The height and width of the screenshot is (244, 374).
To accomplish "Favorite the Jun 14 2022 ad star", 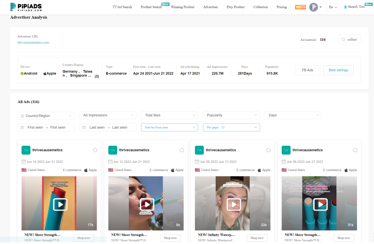I will pos(95,150).
